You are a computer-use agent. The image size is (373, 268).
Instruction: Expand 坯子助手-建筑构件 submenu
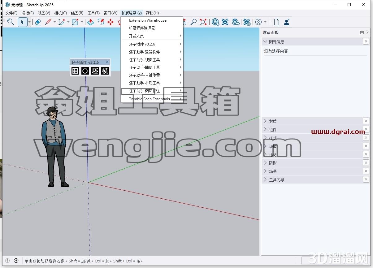coord(152,52)
